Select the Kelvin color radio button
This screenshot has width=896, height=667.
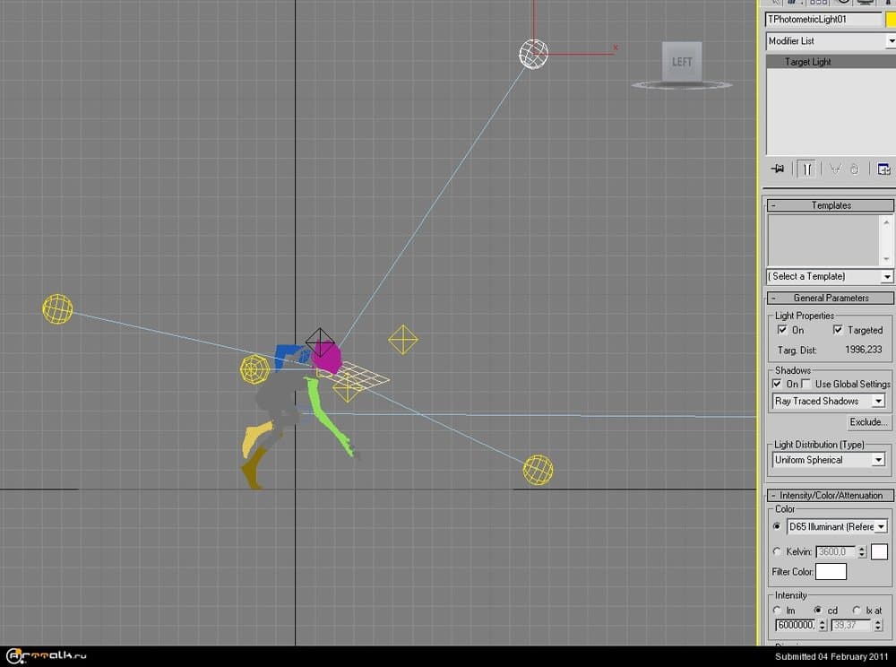tap(777, 552)
